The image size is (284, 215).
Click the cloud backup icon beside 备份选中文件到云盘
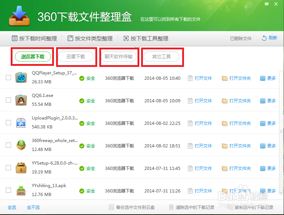click(111, 207)
